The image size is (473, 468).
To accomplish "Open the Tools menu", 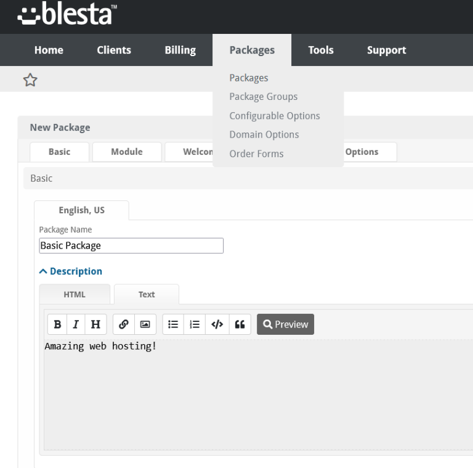I will pos(321,50).
